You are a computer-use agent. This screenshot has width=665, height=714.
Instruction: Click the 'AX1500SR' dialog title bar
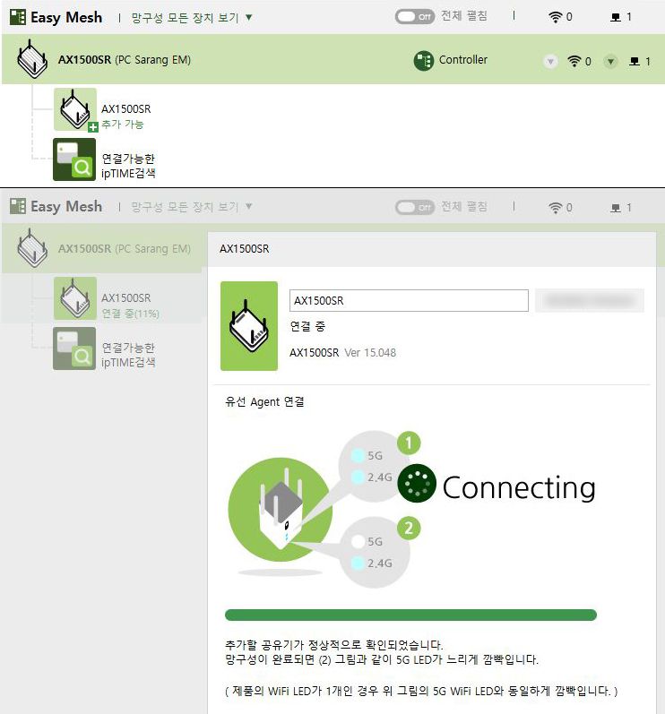tap(432, 249)
